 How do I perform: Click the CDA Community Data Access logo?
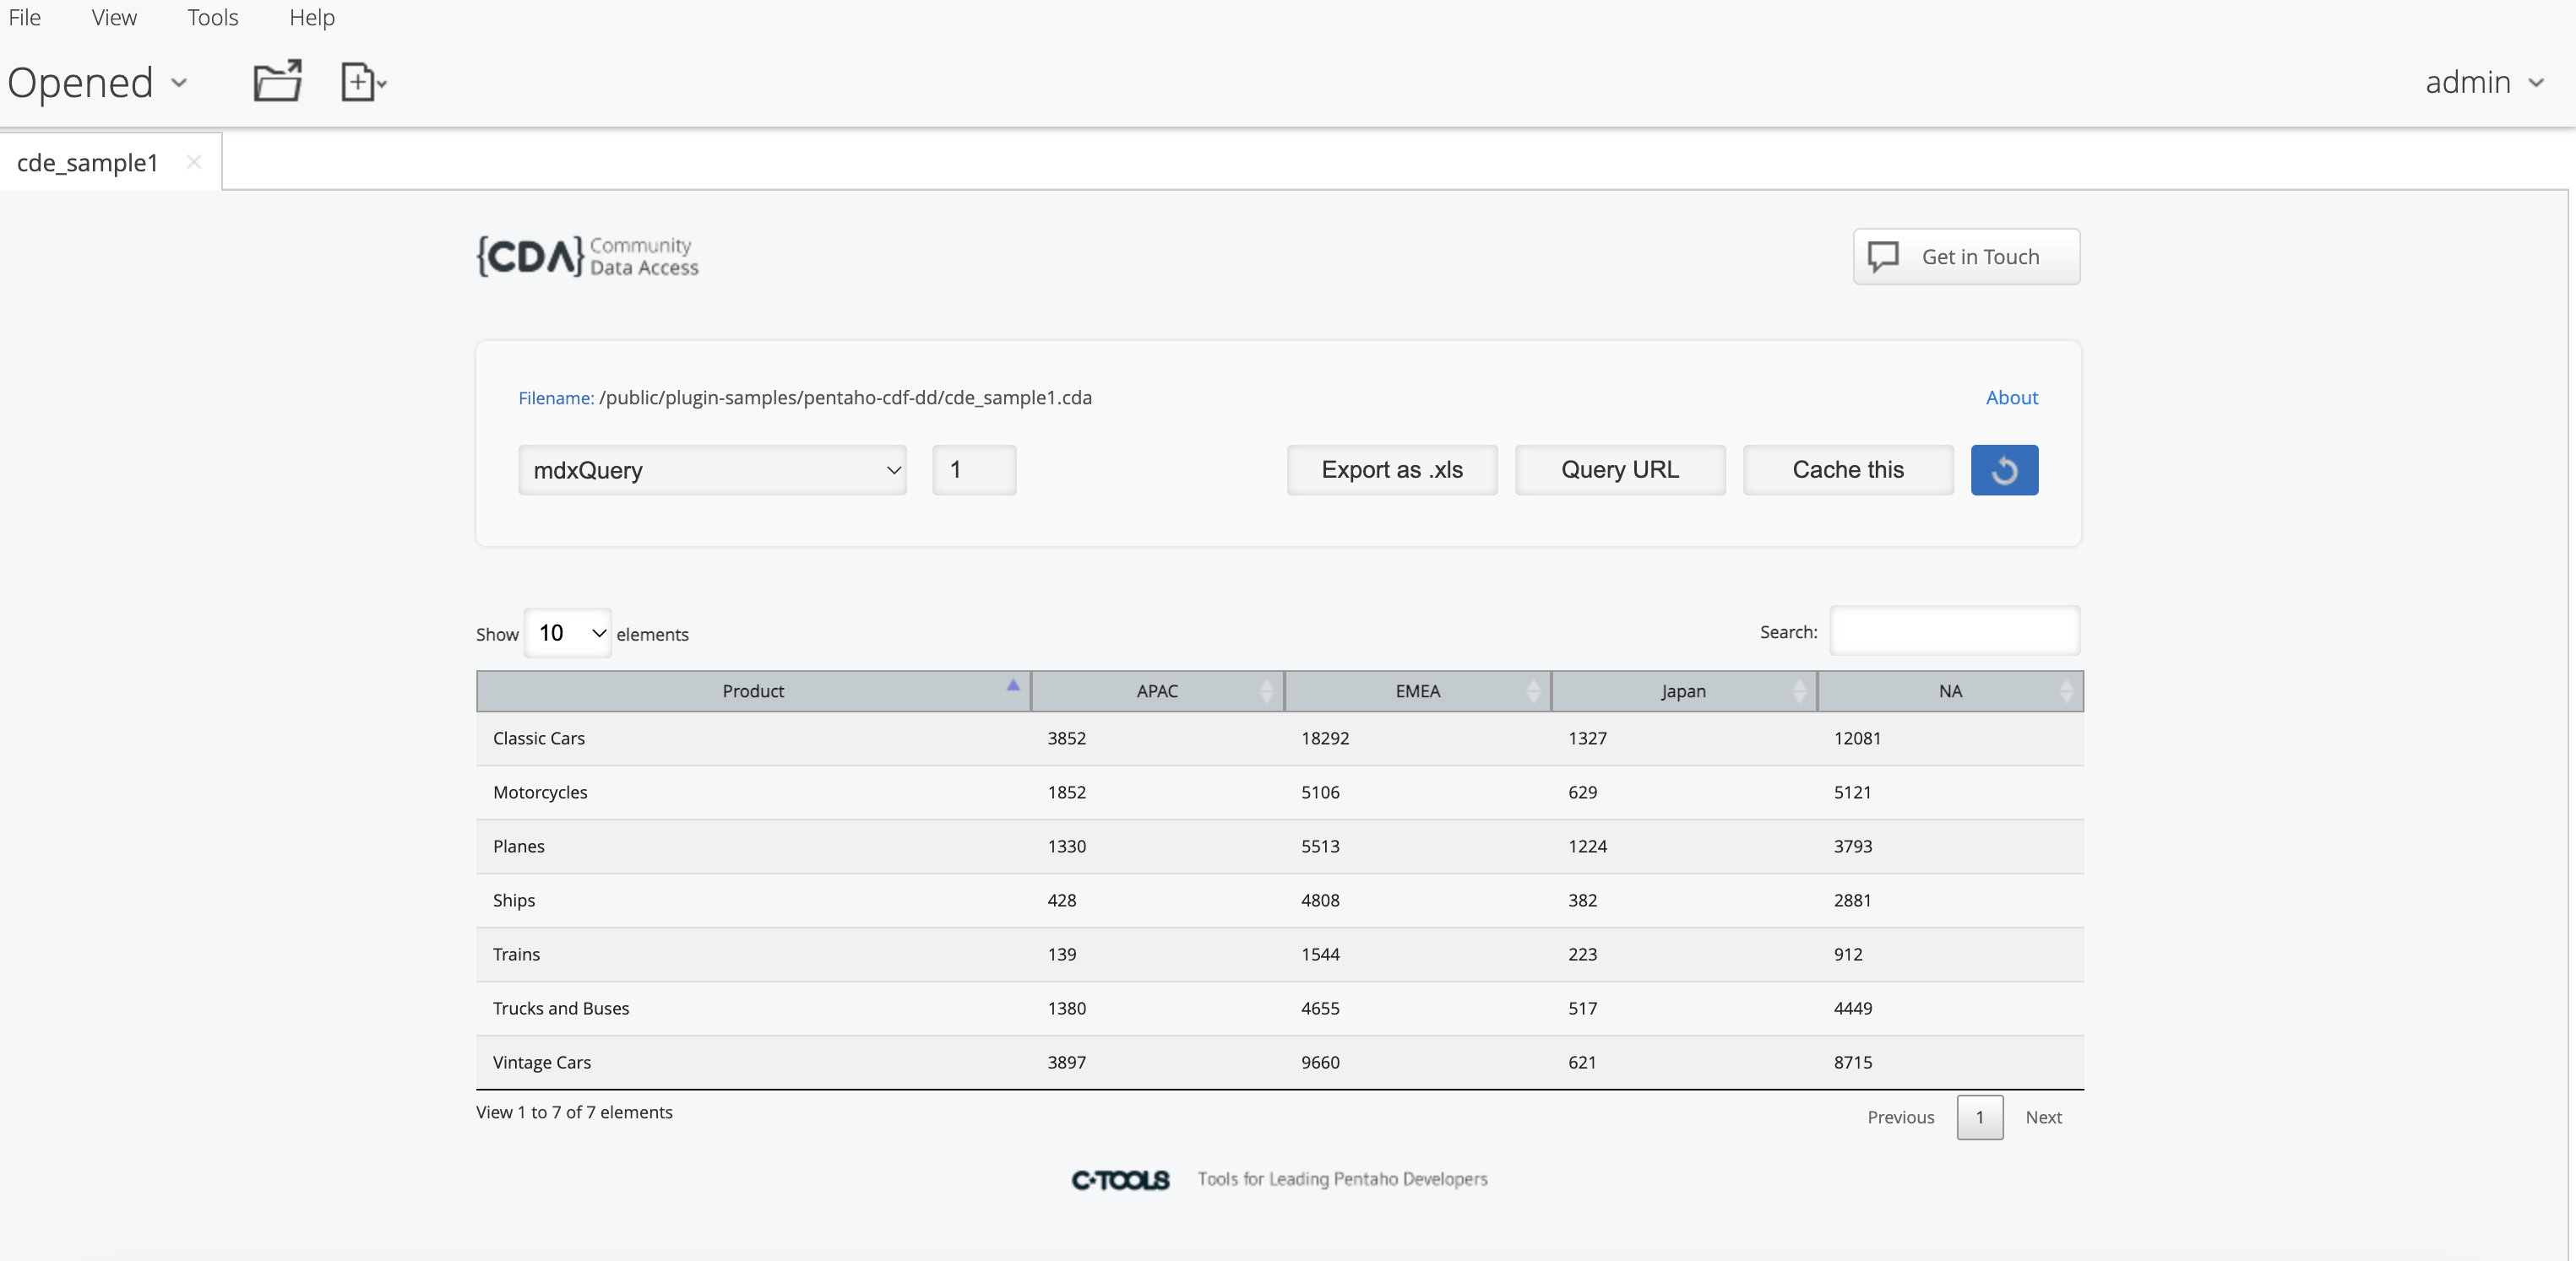tap(587, 257)
